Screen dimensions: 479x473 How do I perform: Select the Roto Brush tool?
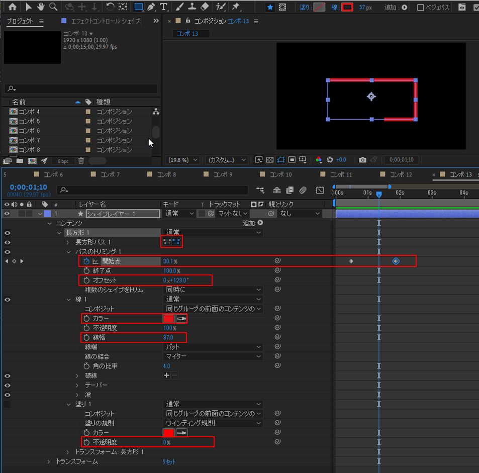[x=220, y=7]
